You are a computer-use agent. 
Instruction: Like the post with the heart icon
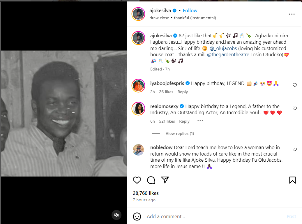[137, 180]
